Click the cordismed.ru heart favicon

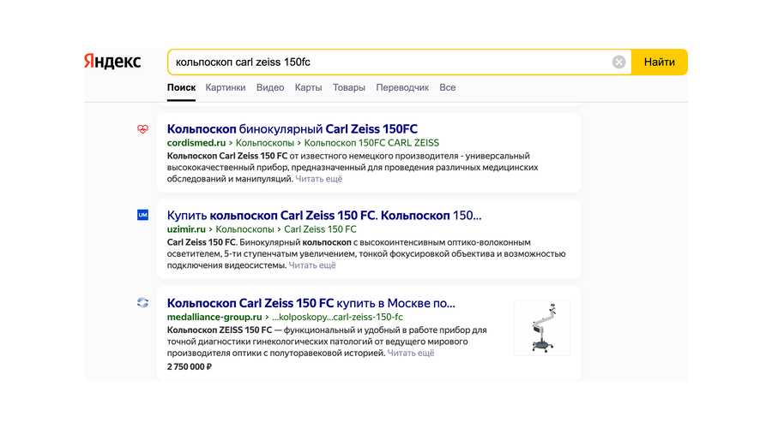[x=142, y=129]
